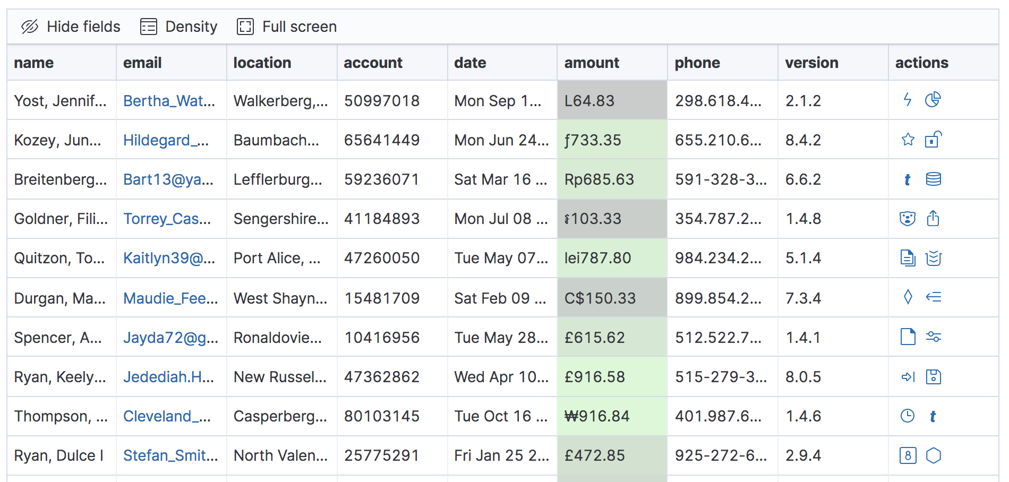Open the Hide fields menu
Viewport: 1009px width, 482px height.
71,27
